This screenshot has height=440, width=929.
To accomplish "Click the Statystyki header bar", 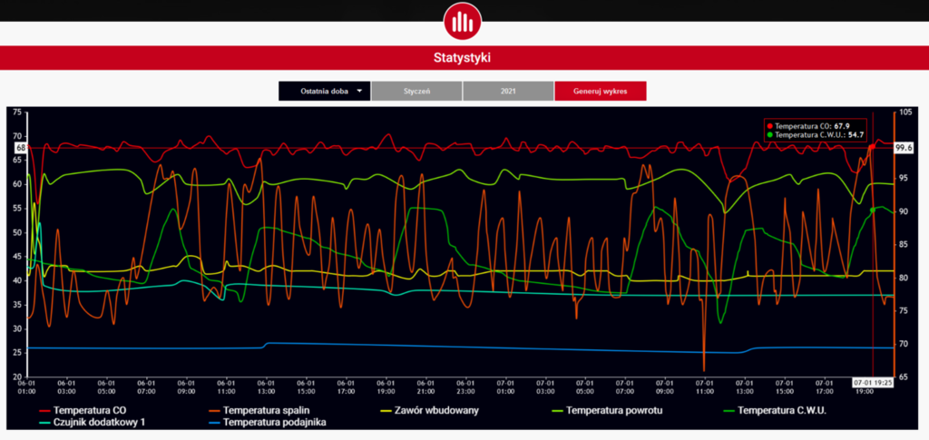I will tap(464, 57).
